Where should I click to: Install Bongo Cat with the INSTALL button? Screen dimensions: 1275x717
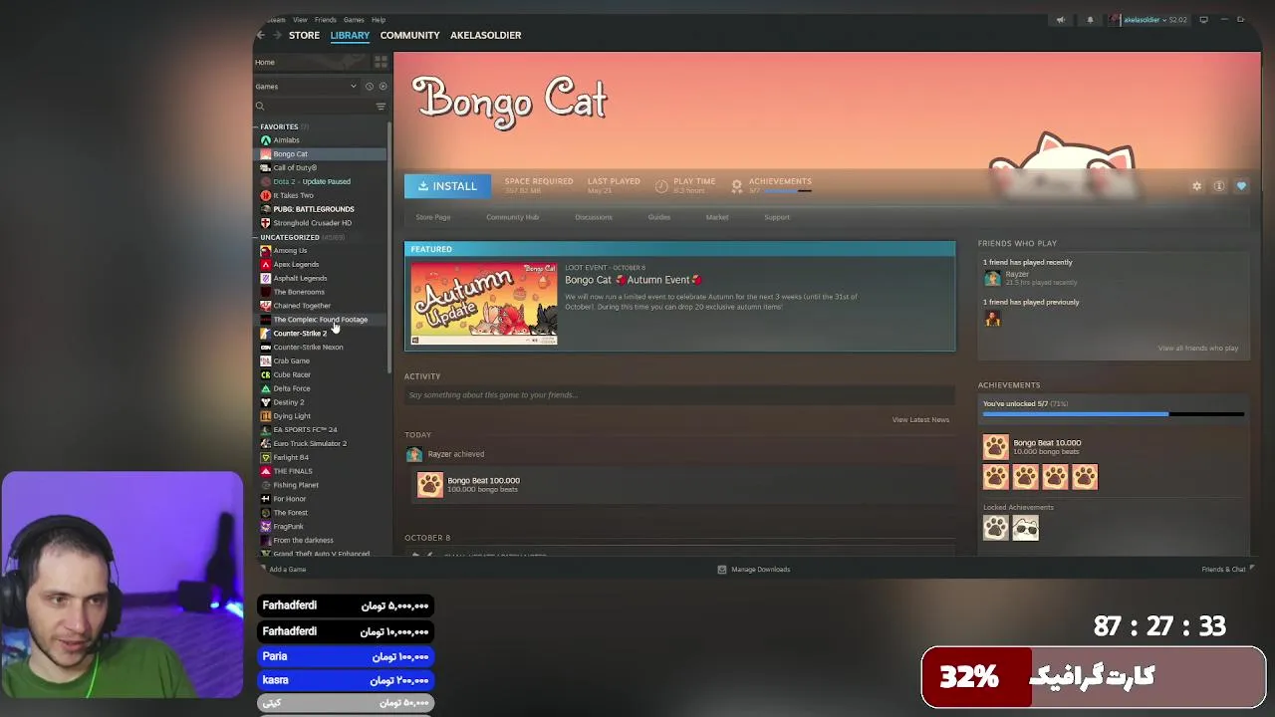447,186
